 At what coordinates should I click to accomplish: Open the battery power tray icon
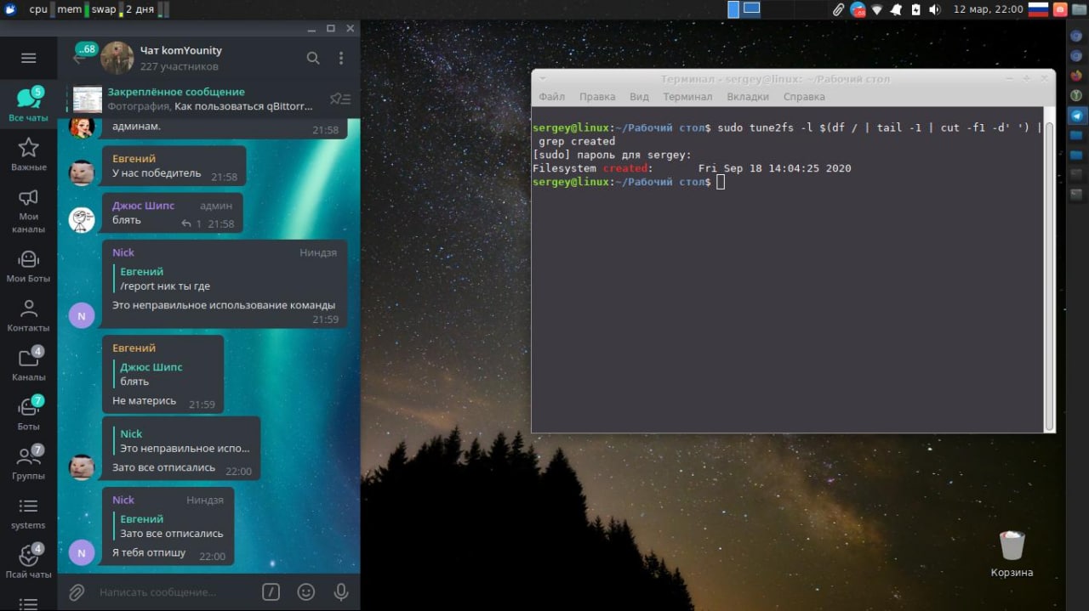[916, 9]
